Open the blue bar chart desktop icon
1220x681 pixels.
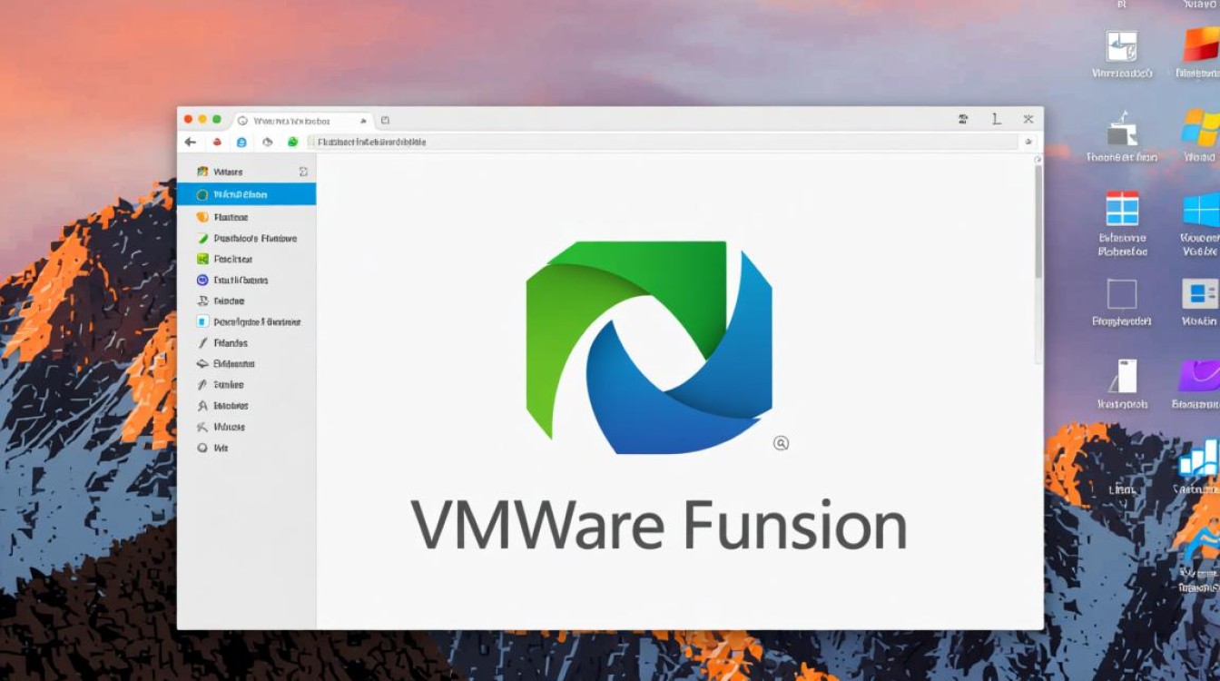[x=1198, y=459]
